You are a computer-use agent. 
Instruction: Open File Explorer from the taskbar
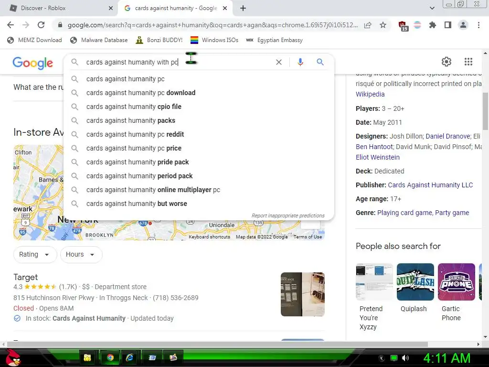point(87,357)
